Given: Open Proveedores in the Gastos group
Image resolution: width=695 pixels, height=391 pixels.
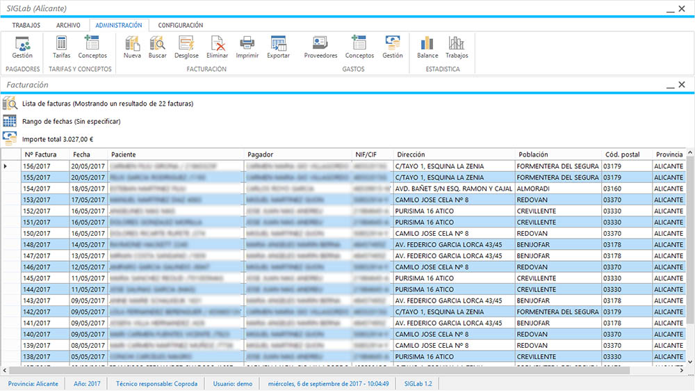Looking at the screenshot, I should 320,47.
